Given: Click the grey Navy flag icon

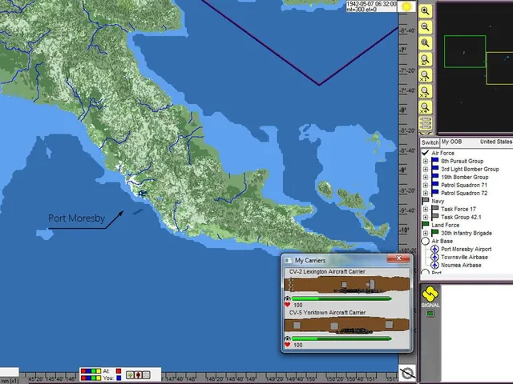Looking at the screenshot, I should [x=425, y=201].
